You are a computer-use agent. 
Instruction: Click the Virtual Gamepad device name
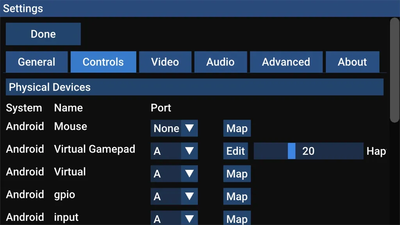pos(95,149)
